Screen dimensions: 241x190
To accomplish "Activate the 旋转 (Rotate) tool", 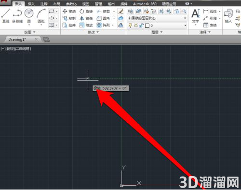I will (86, 12).
